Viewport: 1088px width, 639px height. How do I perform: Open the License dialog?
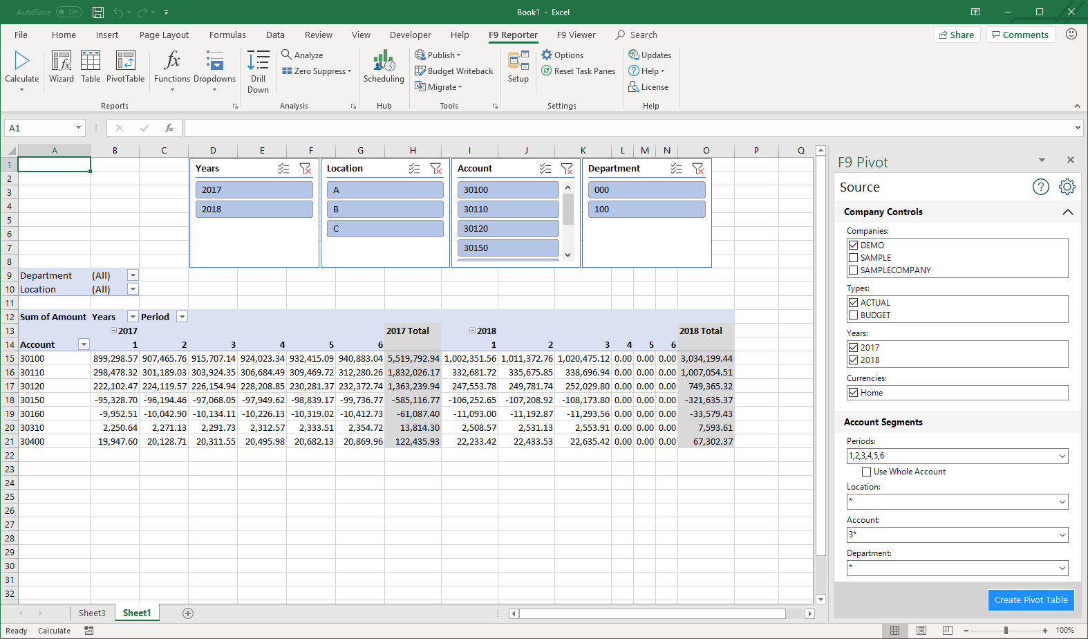coord(648,87)
